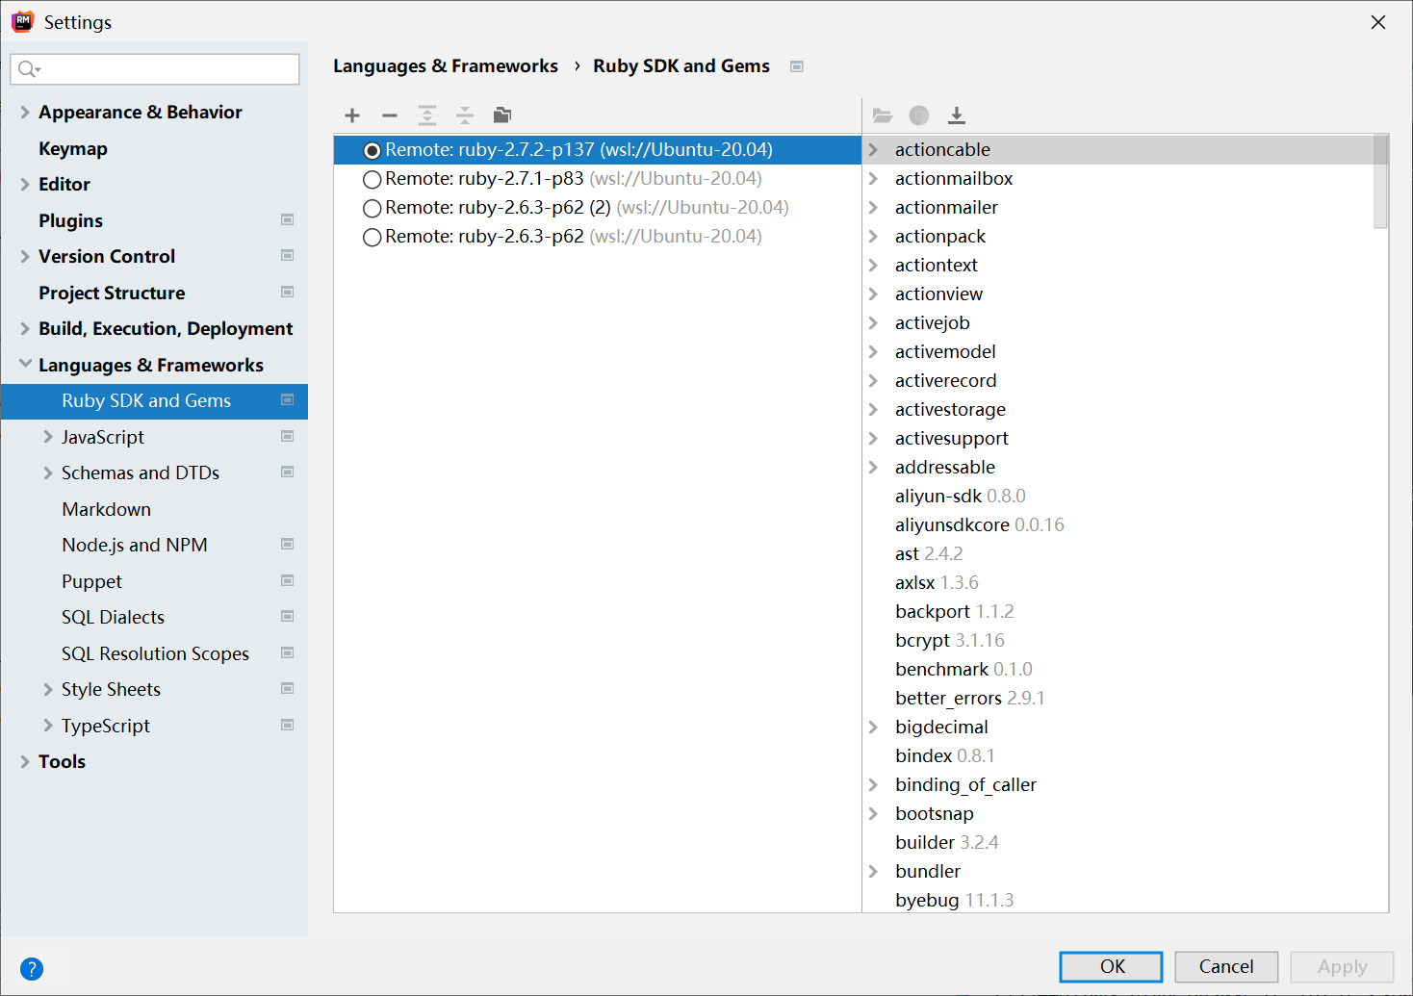
Task: Remove selected SDK with minus icon
Action: (x=390, y=116)
